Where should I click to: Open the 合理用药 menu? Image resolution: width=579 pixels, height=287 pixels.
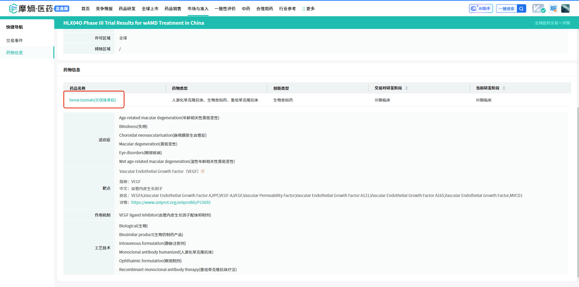264,9
